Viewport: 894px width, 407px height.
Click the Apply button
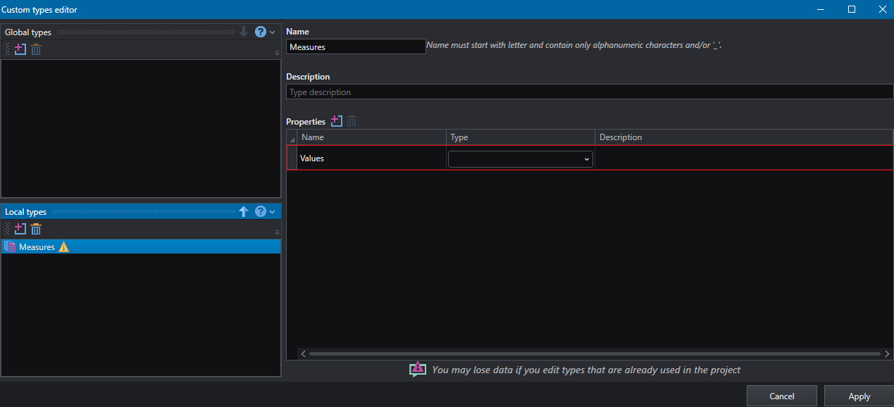pyautogui.click(x=859, y=396)
